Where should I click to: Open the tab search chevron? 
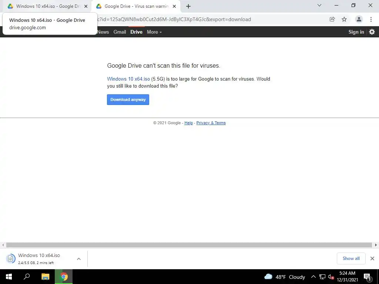tap(319, 5)
